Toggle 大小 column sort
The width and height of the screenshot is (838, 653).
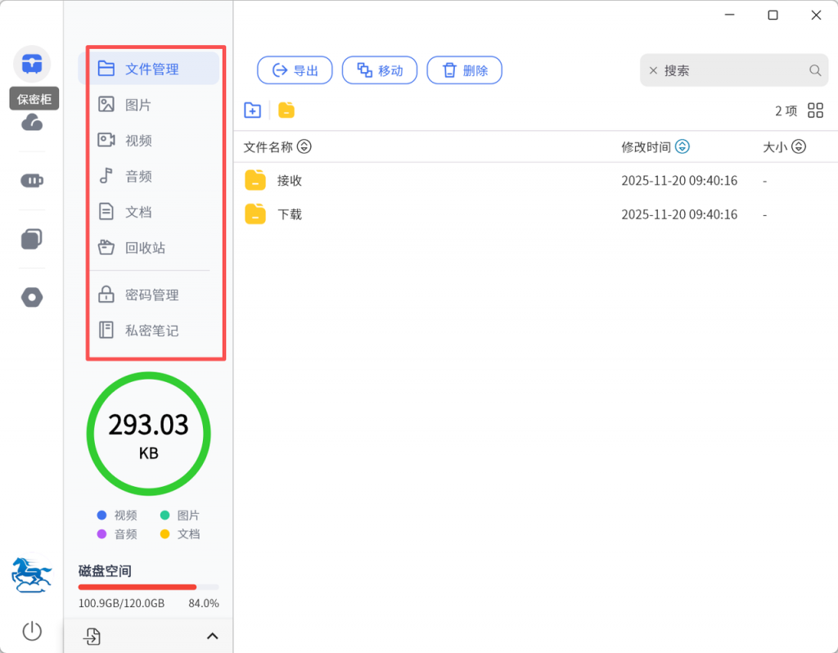pos(799,147)
